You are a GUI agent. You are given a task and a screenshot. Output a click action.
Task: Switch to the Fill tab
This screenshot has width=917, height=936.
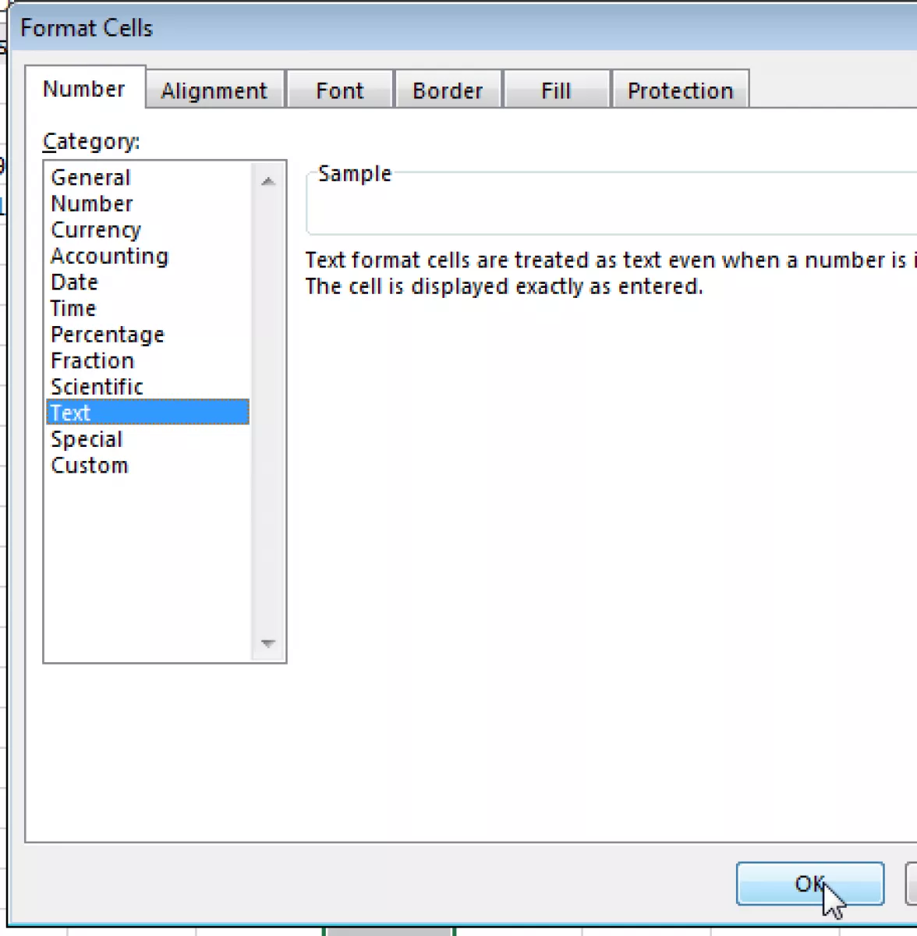point(556,90)
